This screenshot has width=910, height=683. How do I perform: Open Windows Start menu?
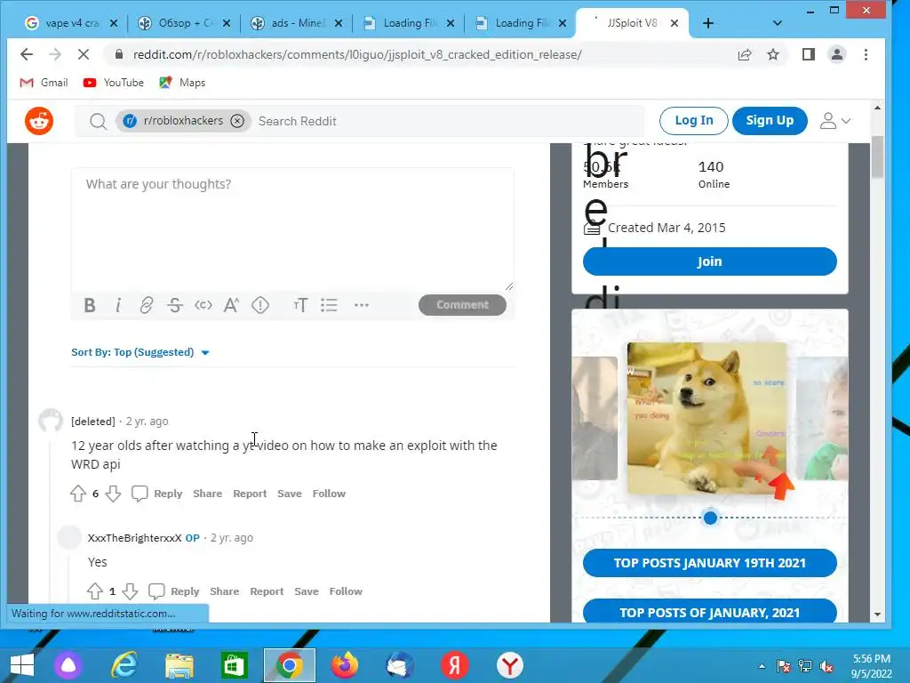pos(22,665)
